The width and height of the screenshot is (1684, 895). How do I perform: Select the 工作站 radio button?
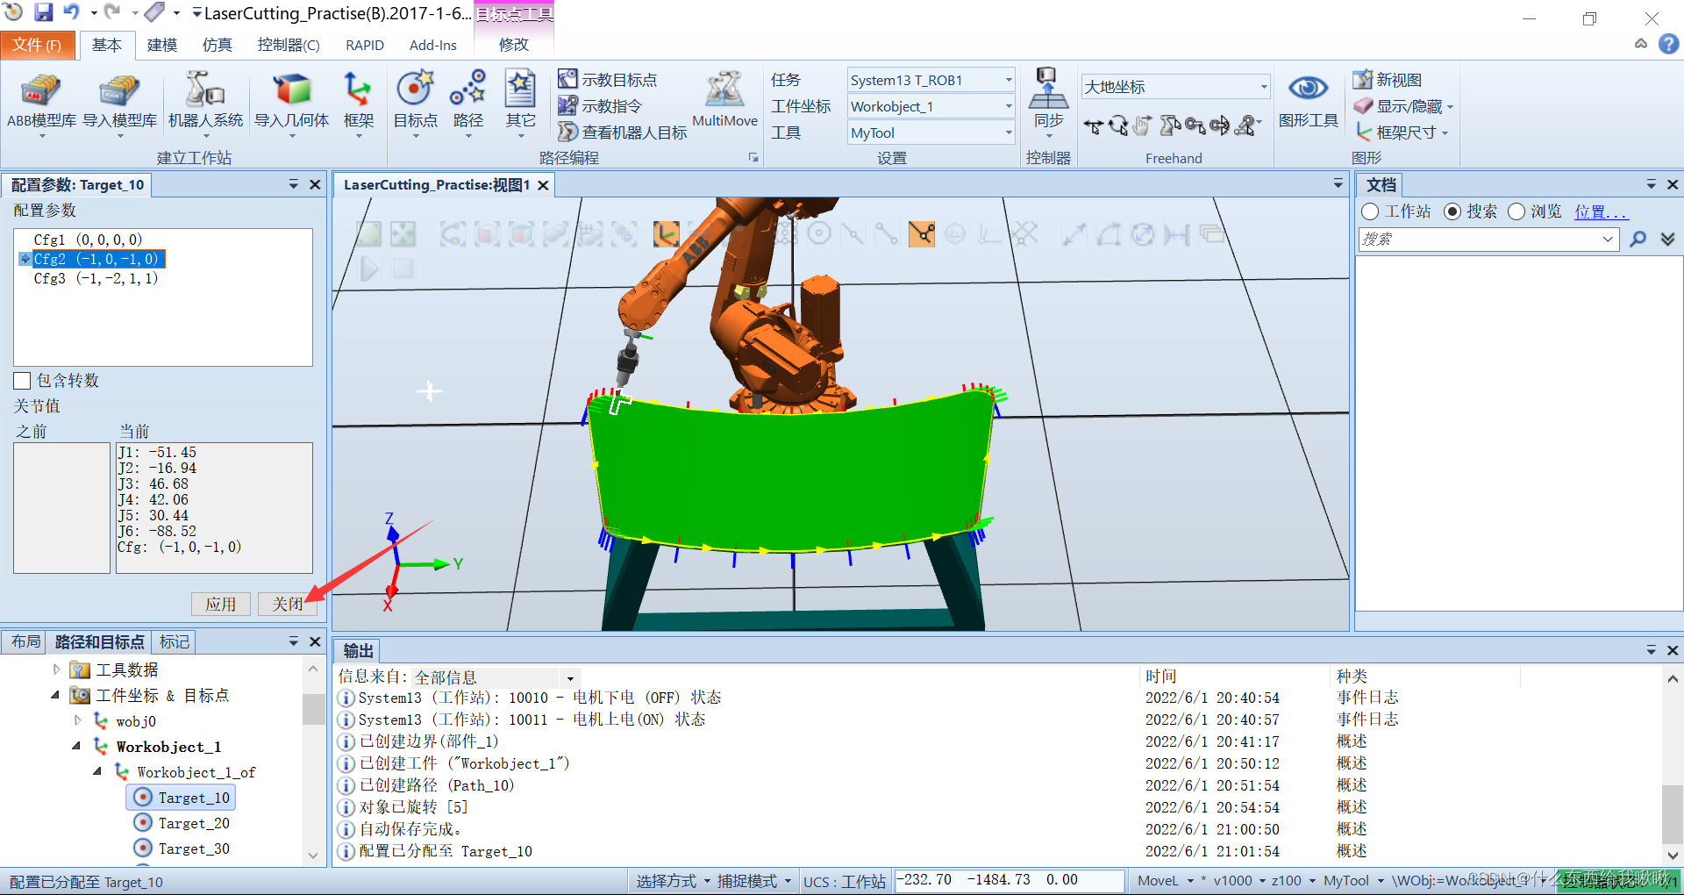click(1370, 211)
